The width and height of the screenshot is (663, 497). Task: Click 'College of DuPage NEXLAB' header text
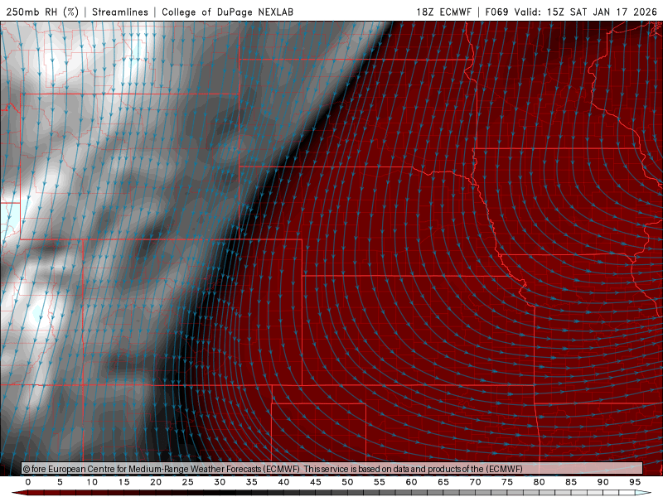[x=227, y=12]
